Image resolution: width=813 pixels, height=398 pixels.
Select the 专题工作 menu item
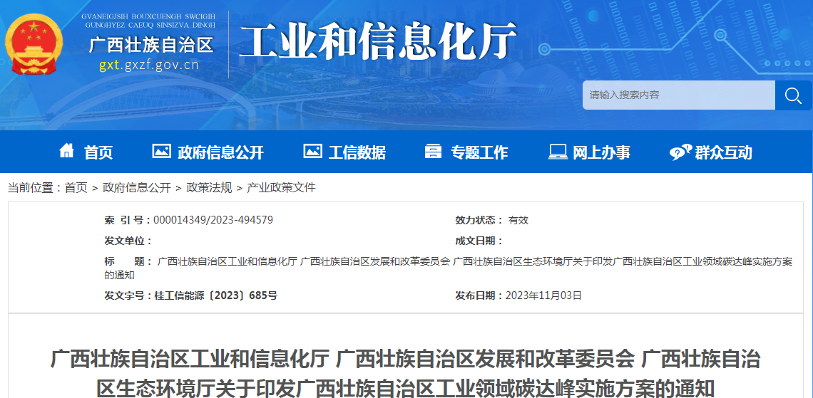coord(479,152)
